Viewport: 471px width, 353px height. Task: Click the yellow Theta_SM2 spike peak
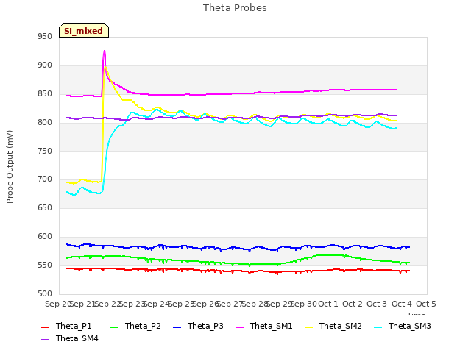(105, 67)
